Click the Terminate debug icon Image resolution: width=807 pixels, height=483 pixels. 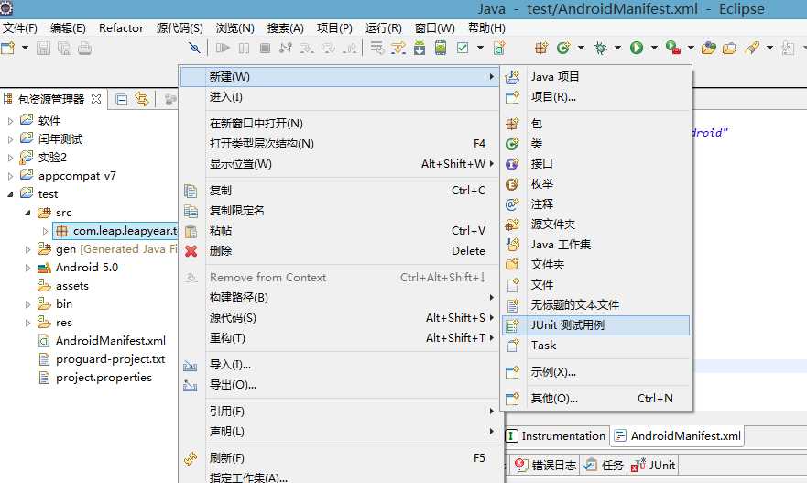point(265,49)
